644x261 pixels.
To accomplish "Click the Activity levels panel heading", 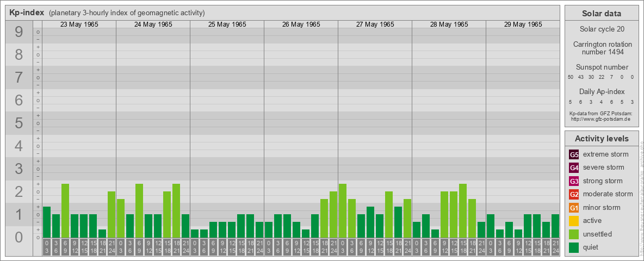I will (x=602, y=139).
